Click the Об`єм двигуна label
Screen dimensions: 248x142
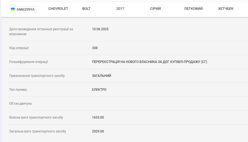coord(20,104)
